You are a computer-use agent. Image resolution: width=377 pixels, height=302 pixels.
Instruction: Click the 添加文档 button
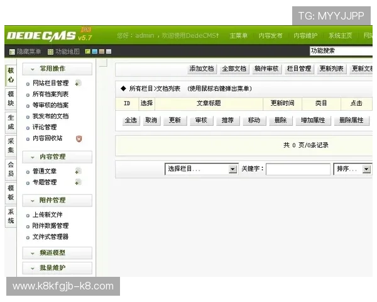(x=202, y=69)
